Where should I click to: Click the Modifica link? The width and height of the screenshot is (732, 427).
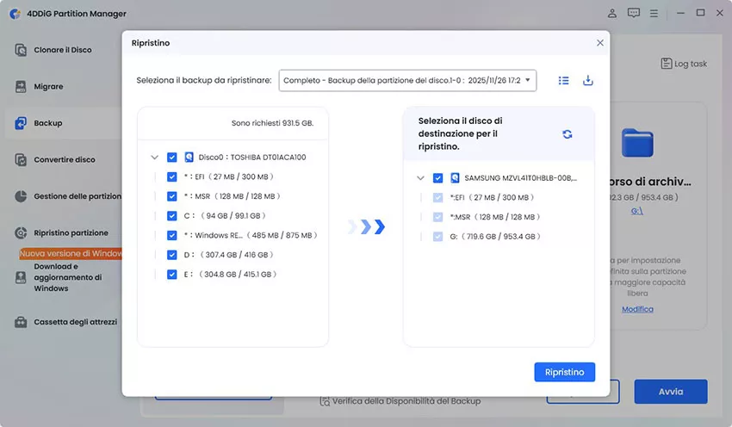[637, 309]
